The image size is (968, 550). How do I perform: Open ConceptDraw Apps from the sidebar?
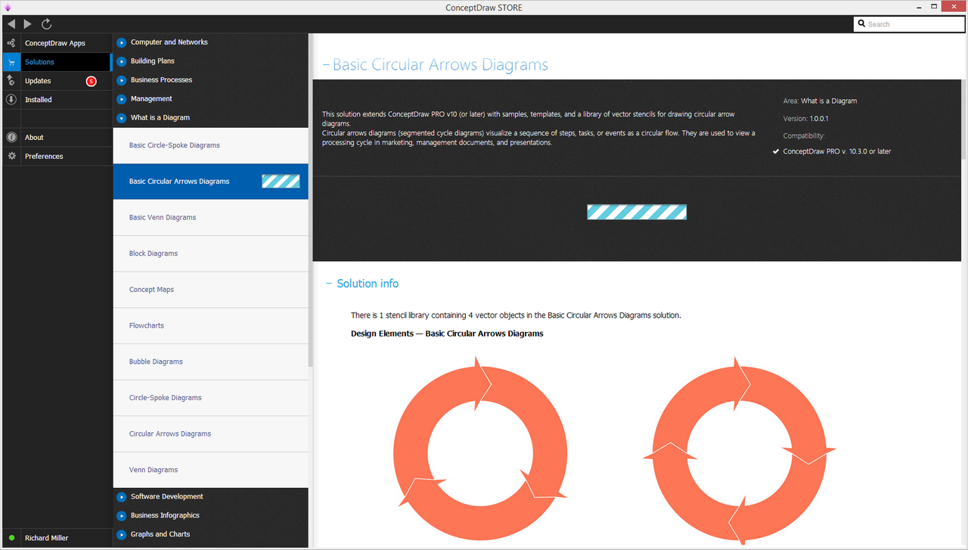tap(57, 43)
